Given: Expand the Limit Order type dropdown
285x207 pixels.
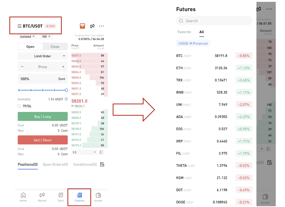Looking at the screenshot, I should (42, 56).
